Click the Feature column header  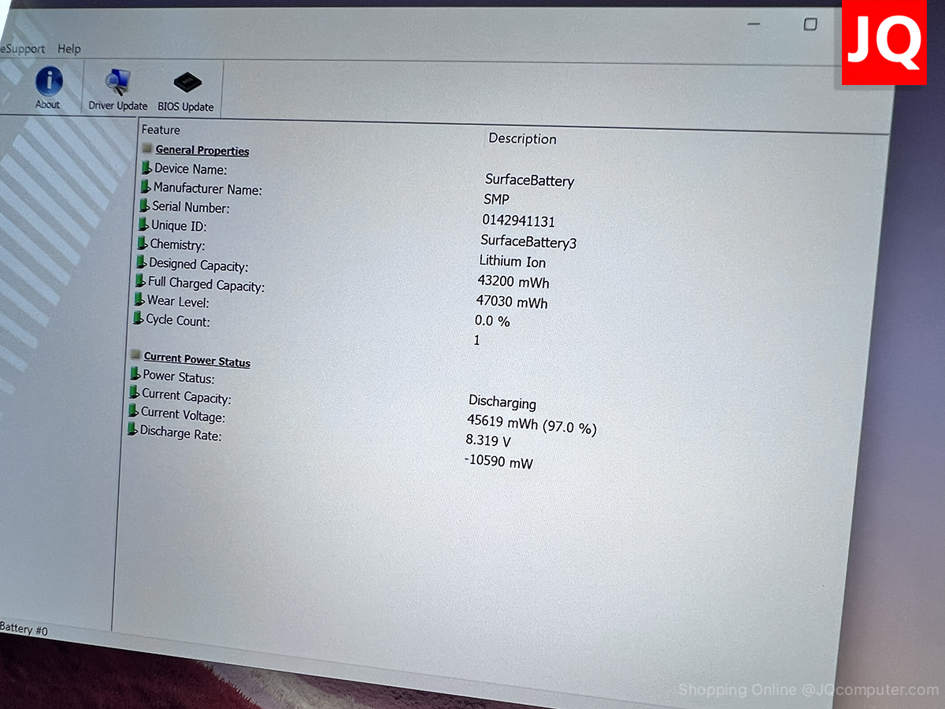tap(161, 130)
